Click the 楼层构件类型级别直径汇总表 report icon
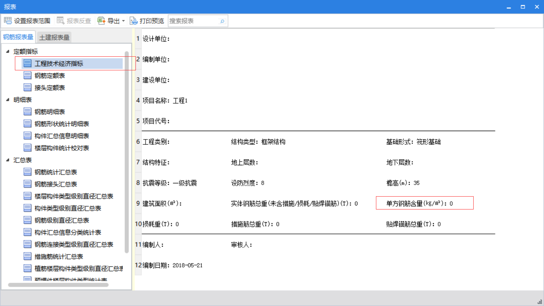544x306 pixels. pyautogui.click(x=27, y=196)
